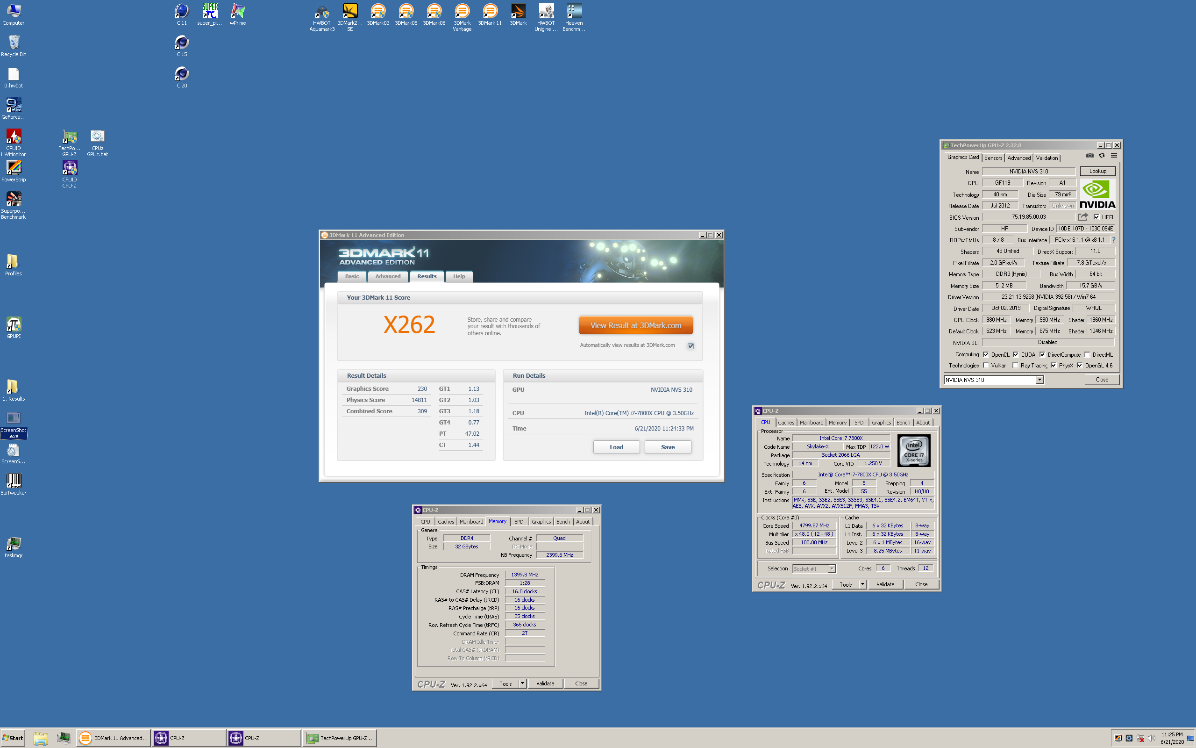Launch the CPUID CPU-Z desktop shortcut

pos(69,174)
